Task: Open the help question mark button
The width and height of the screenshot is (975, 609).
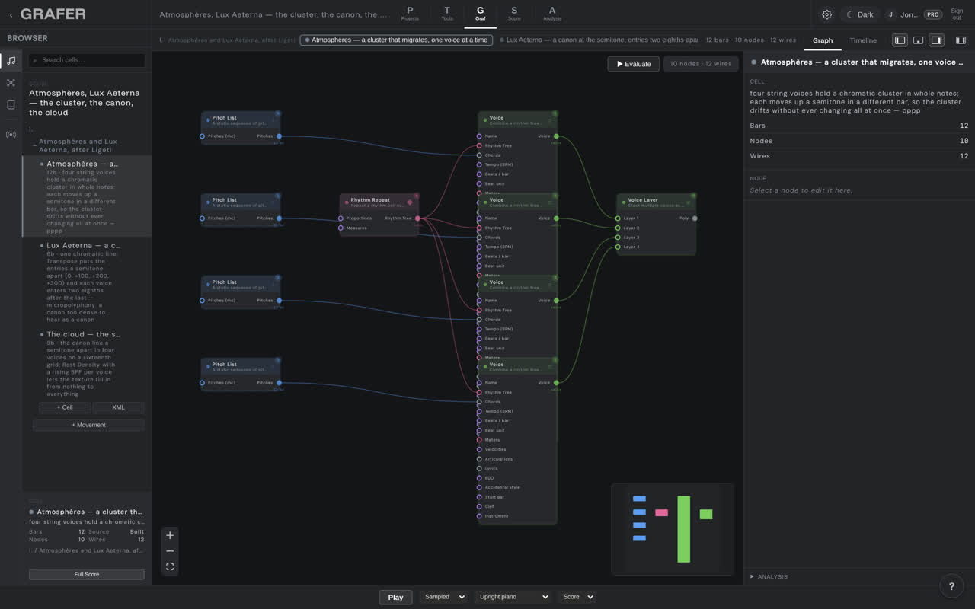Action: point(951,586)
